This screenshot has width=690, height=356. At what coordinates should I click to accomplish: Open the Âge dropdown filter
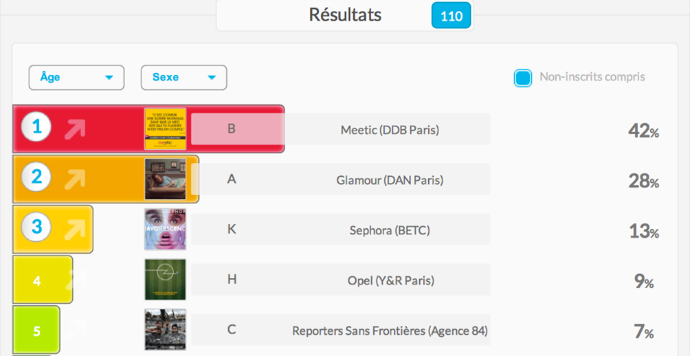click(76, 78)
